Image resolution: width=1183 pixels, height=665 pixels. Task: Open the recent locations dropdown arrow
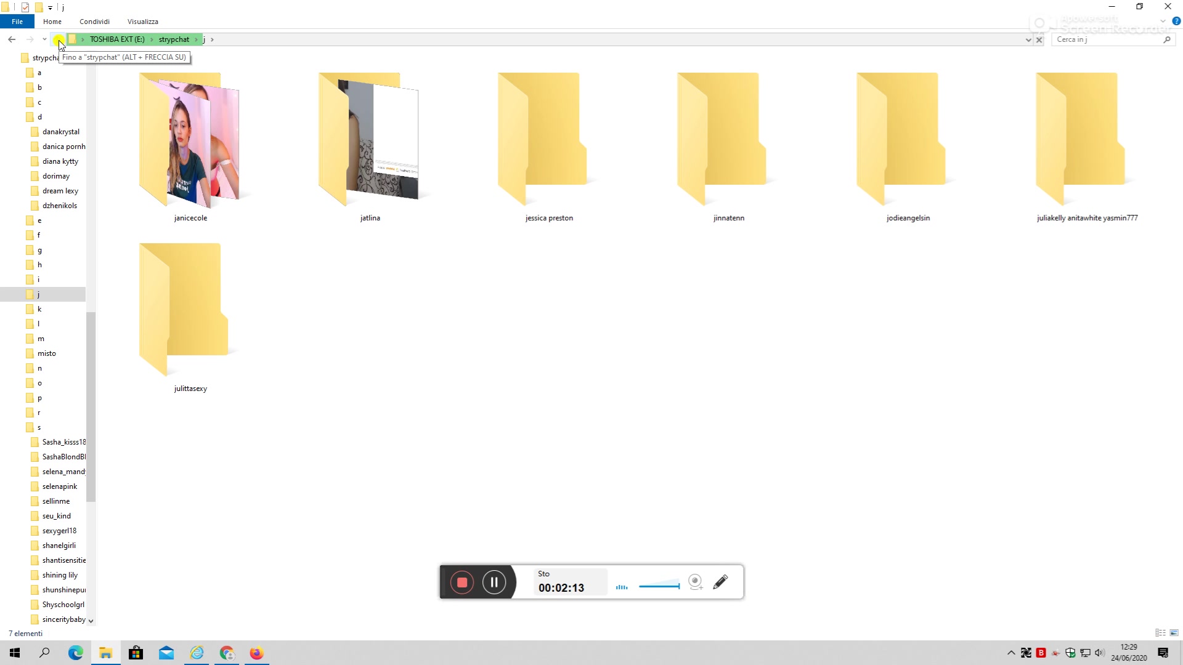coord(44,39)
